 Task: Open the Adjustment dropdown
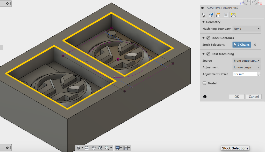pos(247,67)
